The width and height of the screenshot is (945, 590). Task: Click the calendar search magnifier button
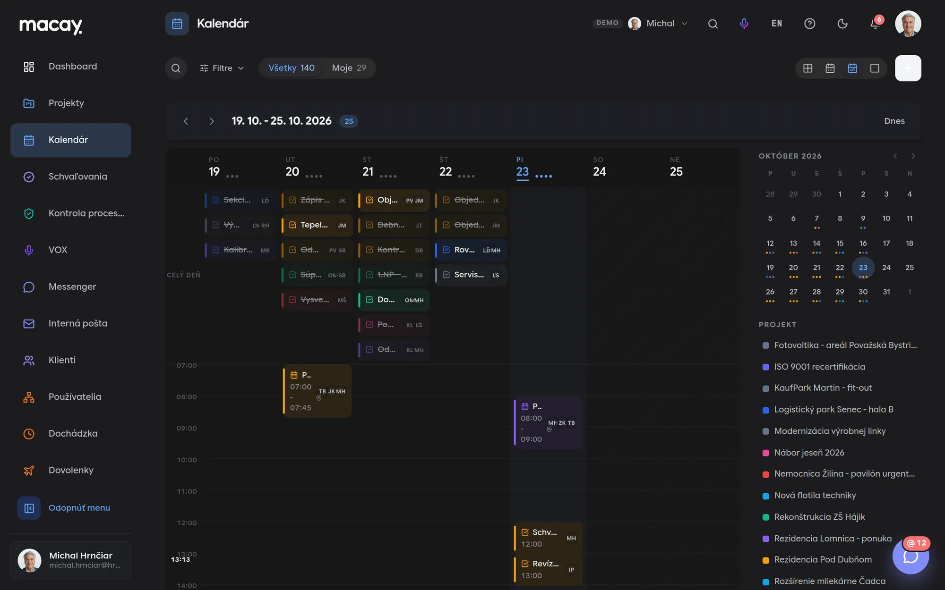tap(176, 68)
